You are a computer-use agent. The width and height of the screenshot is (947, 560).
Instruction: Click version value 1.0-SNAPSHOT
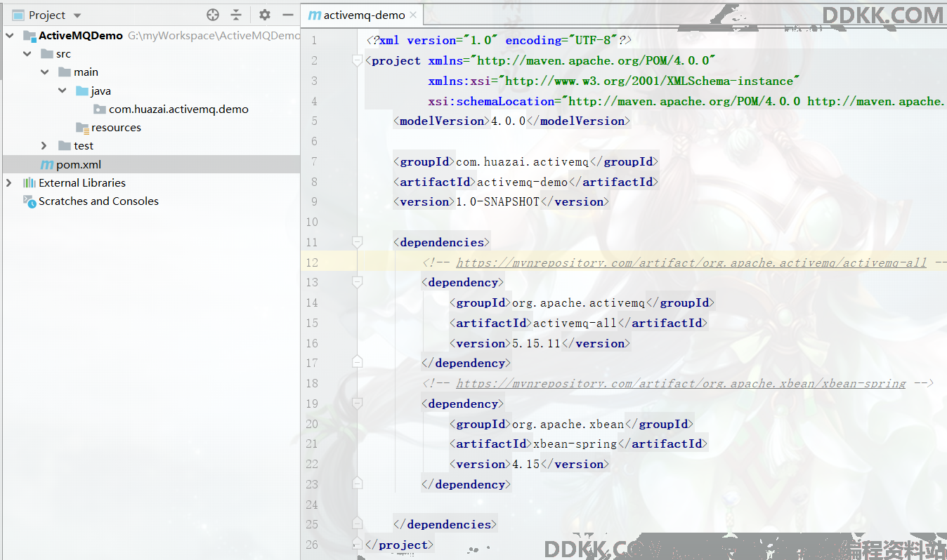coord(498,201)
